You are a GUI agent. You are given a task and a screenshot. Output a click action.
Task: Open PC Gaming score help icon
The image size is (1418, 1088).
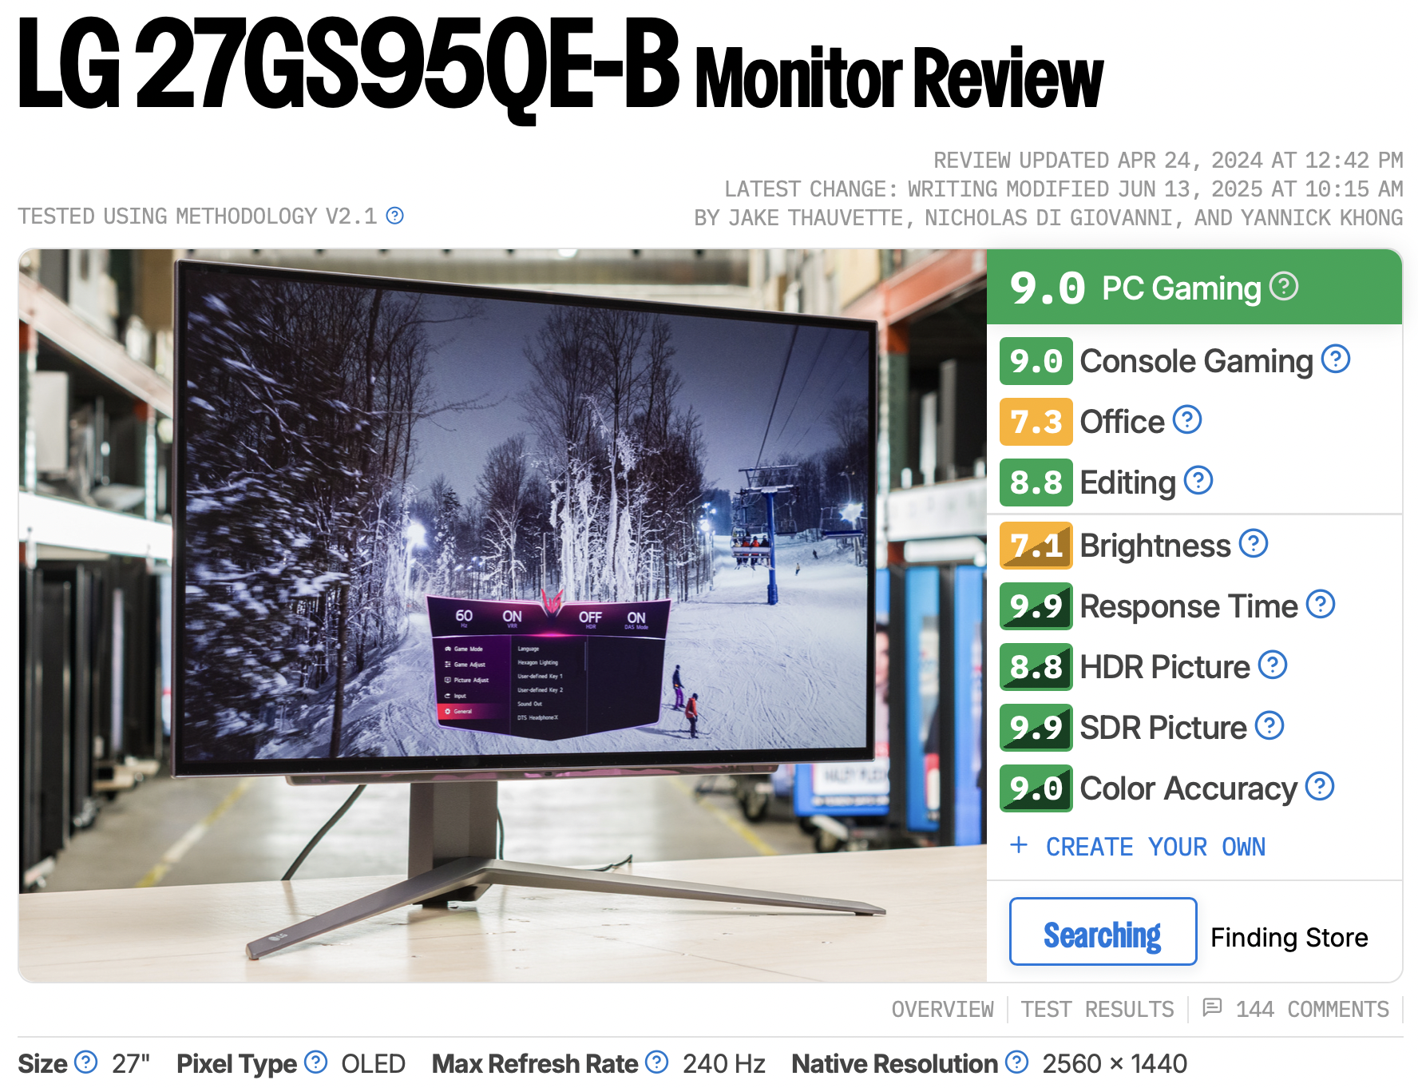click(x=1284, y=286)
